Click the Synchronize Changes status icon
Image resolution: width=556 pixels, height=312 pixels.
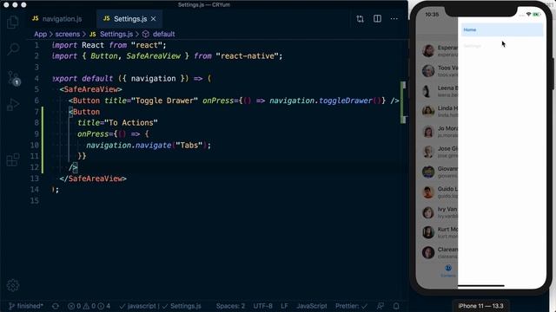(x=56, y=306)
